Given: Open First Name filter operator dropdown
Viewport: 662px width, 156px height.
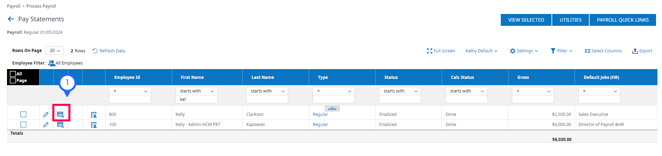Looking at the screenshot, I should pos(197,91).
